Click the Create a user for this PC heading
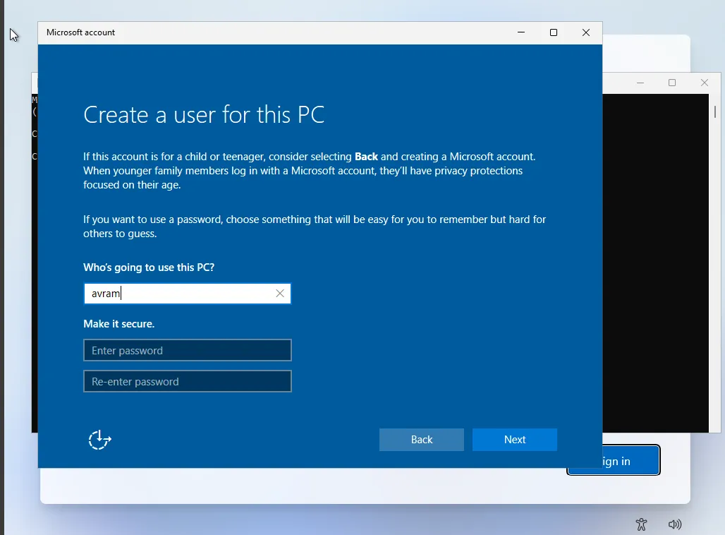725x535 pixels. click(204, 114)
